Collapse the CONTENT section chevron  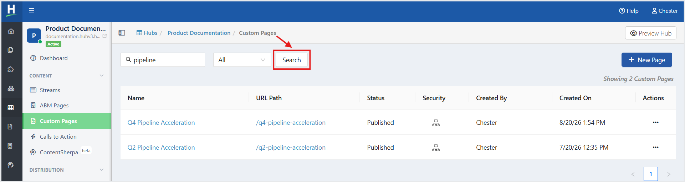click(102, 75)
